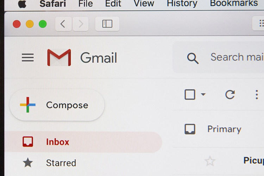The image size is (264, 176).
Task: Go forward with Safari's forward arrow
Action: 81,24
